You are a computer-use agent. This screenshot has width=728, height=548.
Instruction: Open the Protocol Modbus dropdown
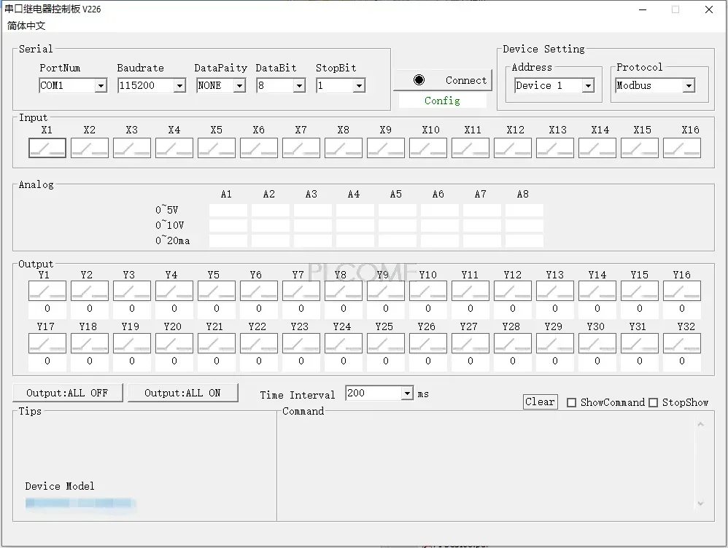coord(688,86)
